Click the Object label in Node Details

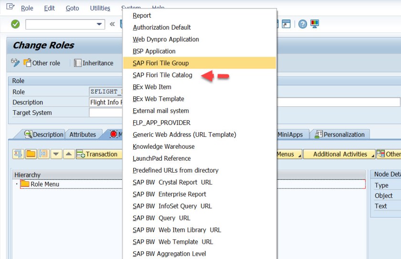pyautogui.click(x=383, y=196)
